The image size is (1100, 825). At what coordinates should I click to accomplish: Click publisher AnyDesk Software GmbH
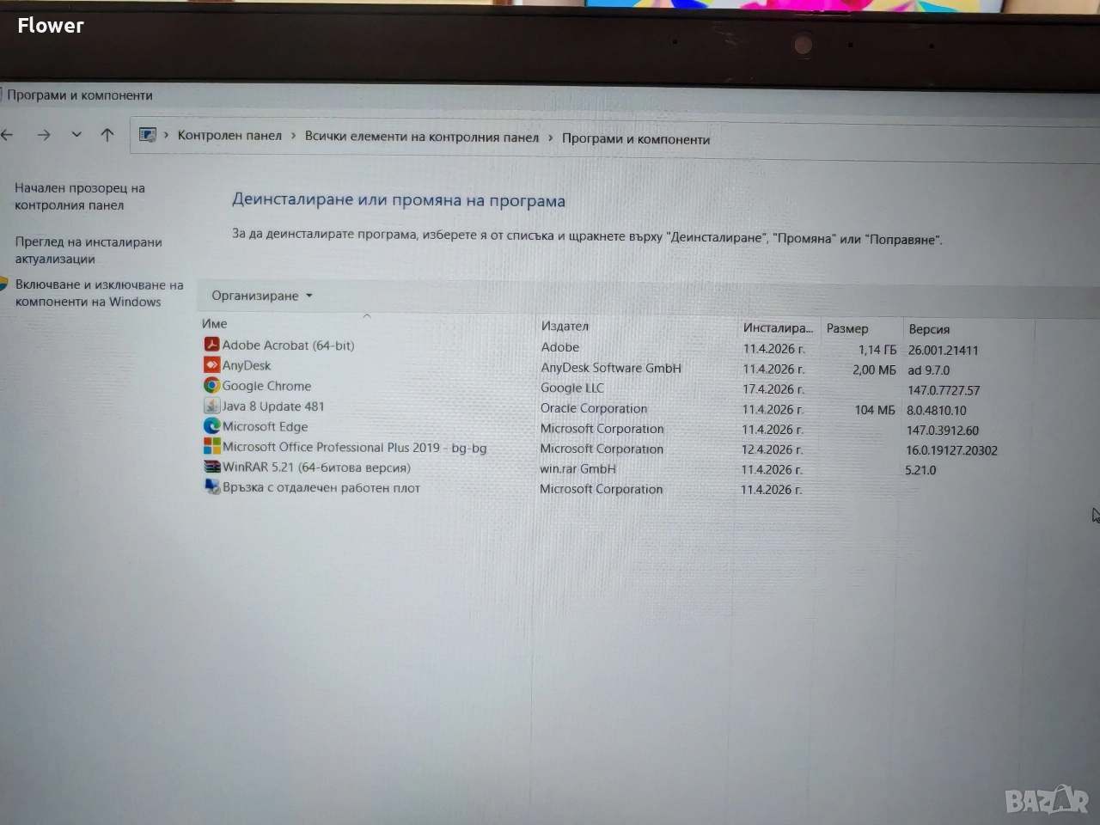[611, 368]
